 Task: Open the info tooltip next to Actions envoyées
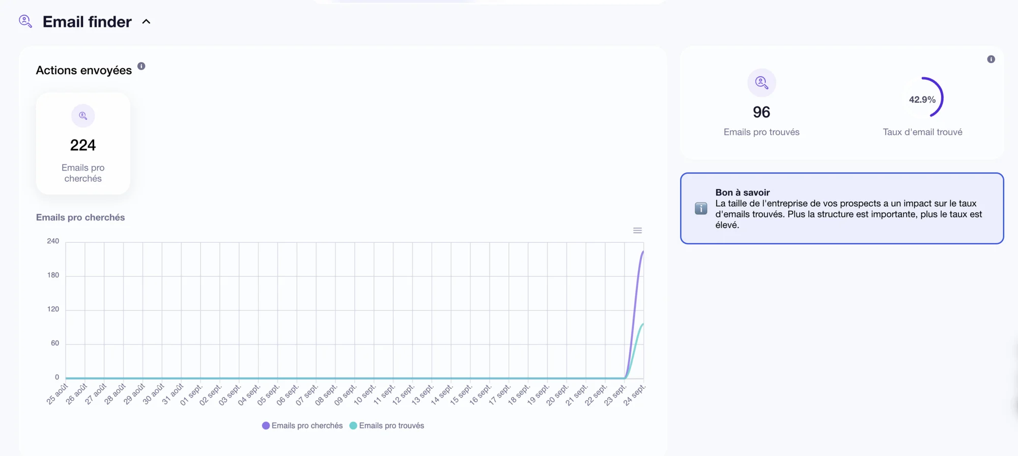pyautogui.click(x=142, y=66)
